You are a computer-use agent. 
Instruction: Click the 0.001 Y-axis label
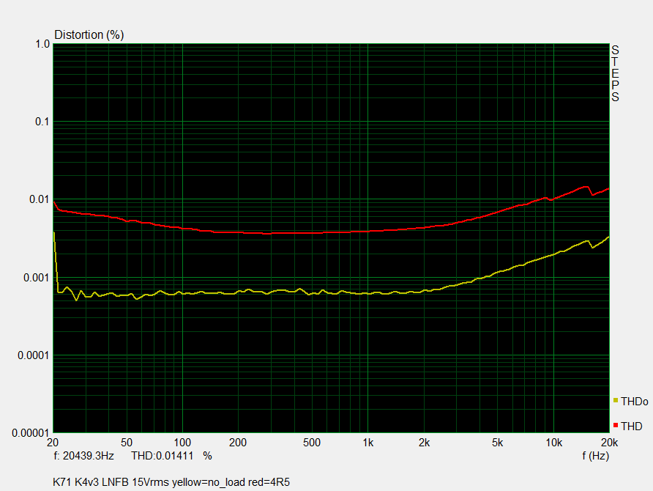point(36,277)
